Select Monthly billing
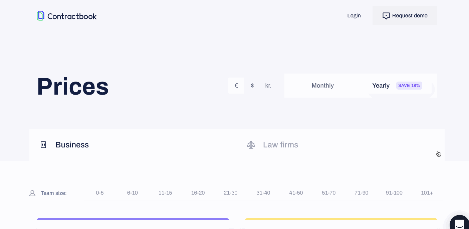 coord(322,86)
